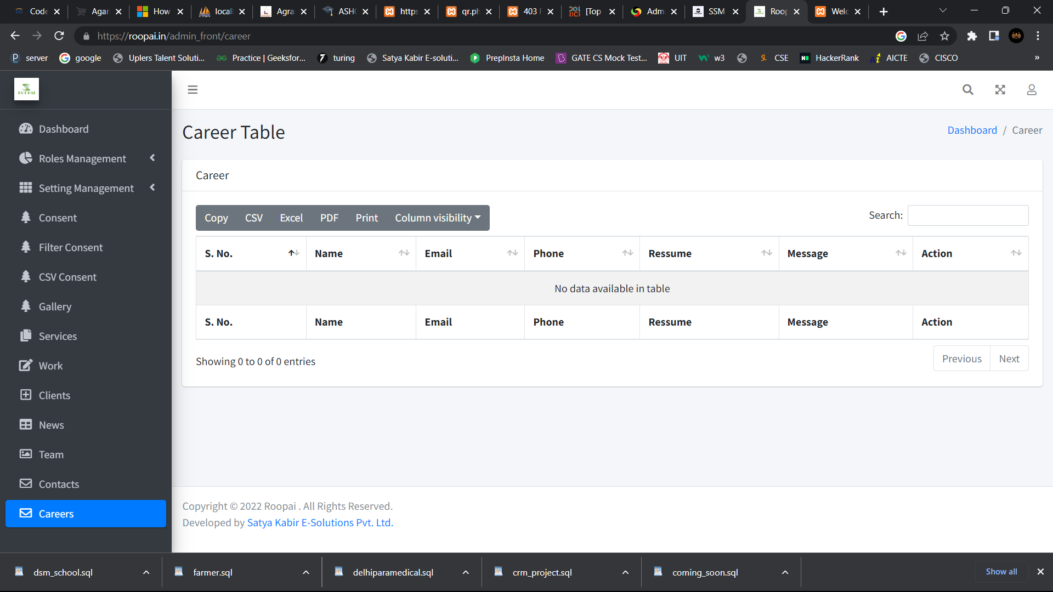Click the Team sidebar icon
1053x592 pixels.
26,454
